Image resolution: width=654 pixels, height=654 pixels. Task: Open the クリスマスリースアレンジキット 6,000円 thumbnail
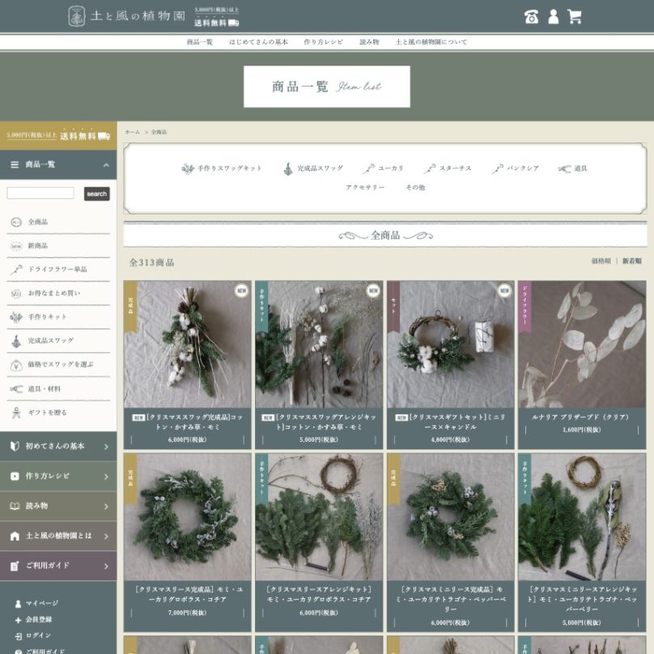tap(319, 517)
